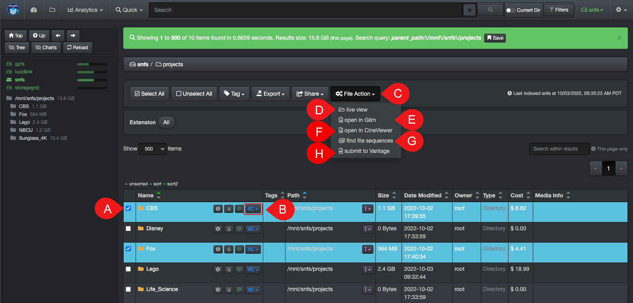
Task: Click the Search within results field
Action: 559,149
